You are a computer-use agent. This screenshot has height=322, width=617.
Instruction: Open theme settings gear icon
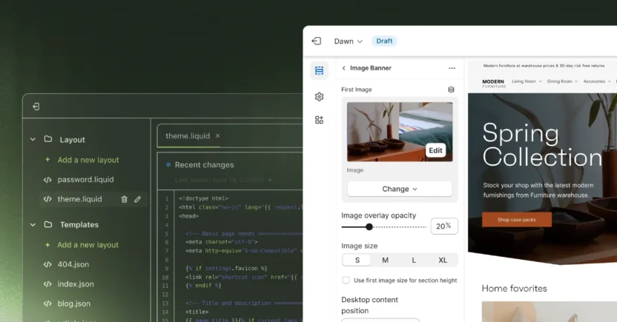(x=319, y=96)
